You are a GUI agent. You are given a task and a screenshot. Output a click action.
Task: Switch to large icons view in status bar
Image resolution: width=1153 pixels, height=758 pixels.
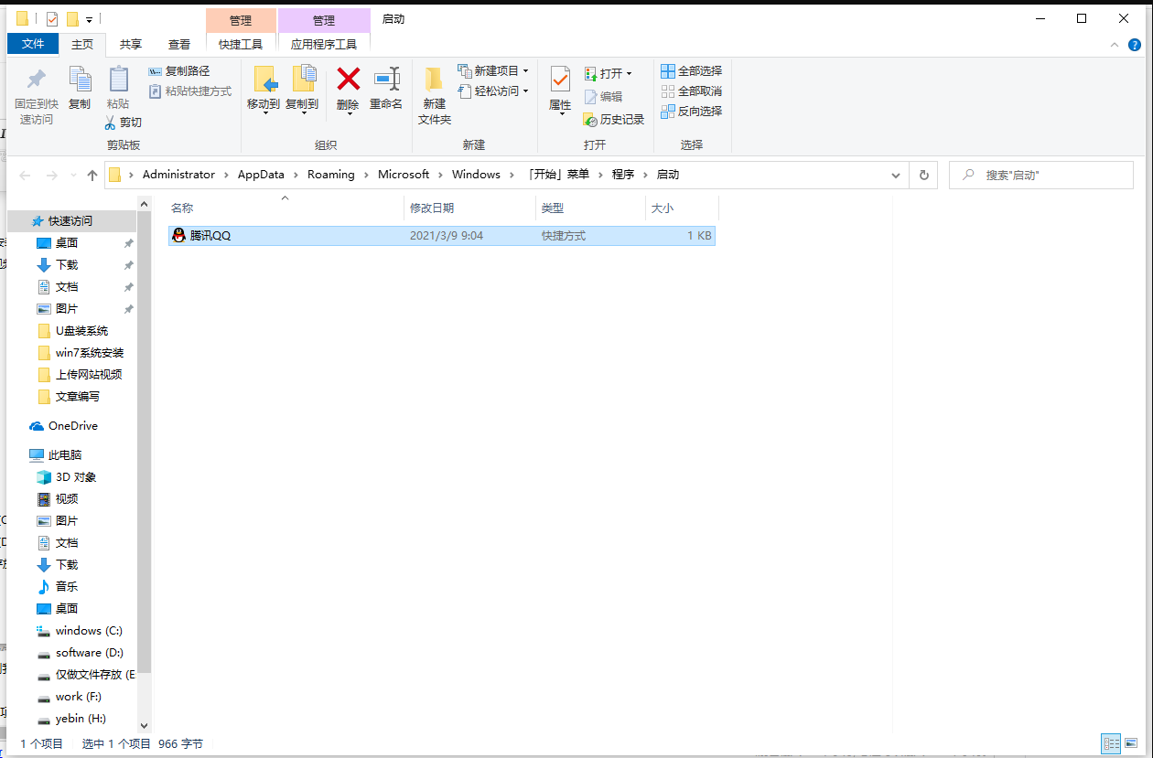(1132, 744)
